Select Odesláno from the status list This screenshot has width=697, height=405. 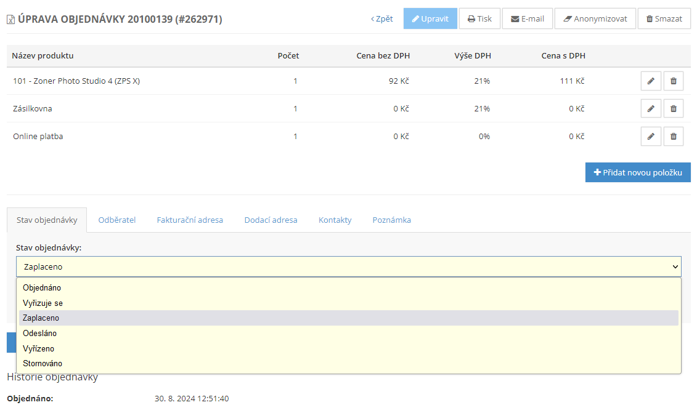click(39, 333)
